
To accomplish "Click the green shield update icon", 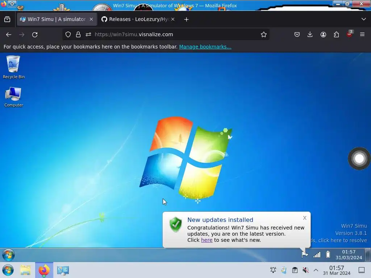I will pyautogui.click(x=176, y=224).
